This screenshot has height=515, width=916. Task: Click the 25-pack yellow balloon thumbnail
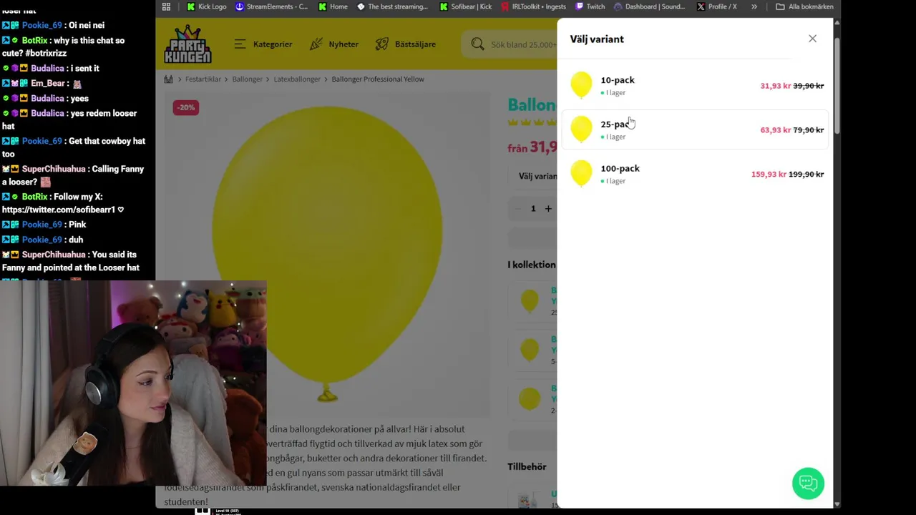(581, 129)
